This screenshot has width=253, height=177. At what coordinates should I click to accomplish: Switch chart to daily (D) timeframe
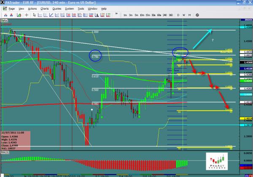click(x=178, y=15)
